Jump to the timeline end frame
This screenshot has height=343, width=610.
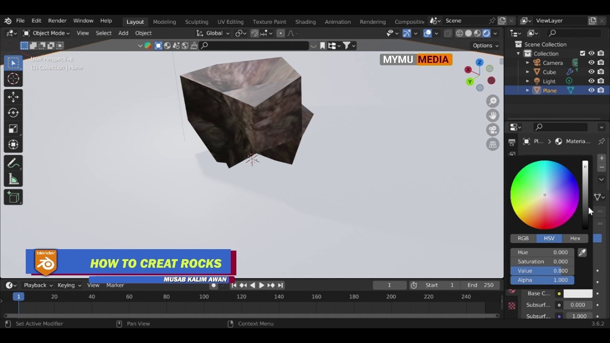[280, 285]
